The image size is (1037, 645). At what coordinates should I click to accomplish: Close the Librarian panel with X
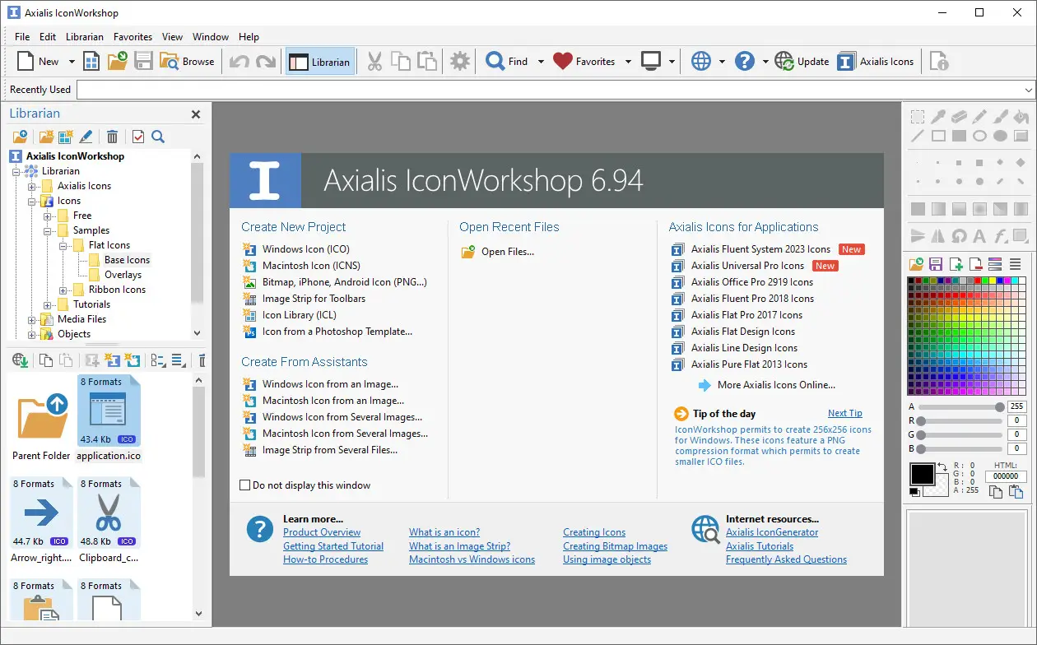196,114
